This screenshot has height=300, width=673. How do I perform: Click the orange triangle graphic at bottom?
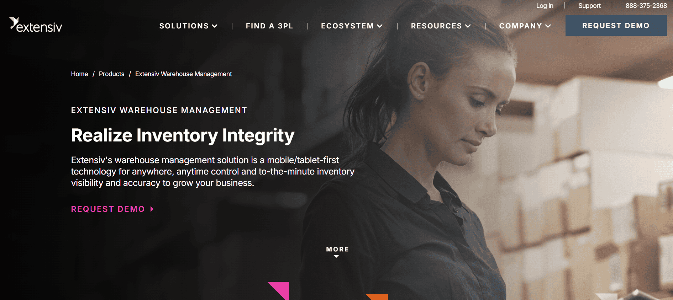(377, 297)
